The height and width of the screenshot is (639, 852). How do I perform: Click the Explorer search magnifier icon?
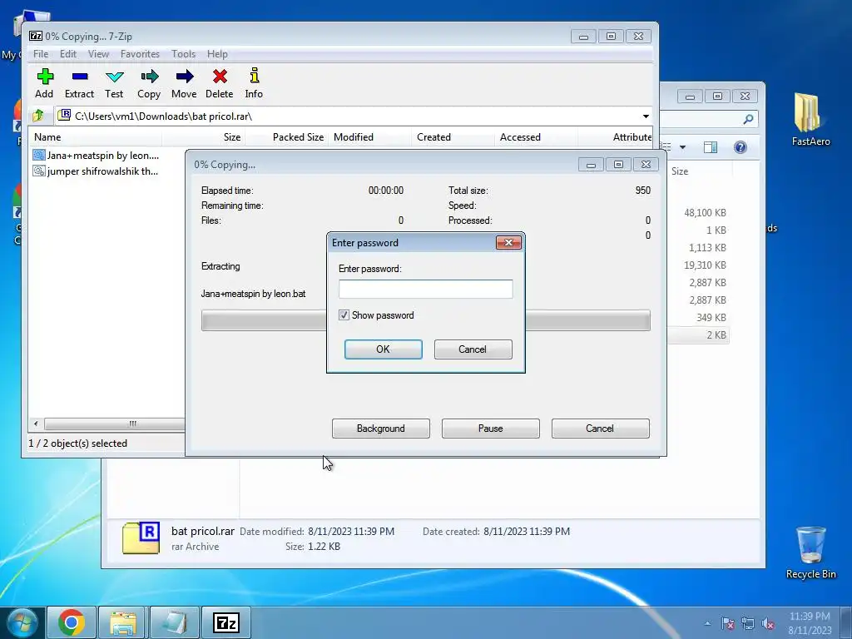coord(748,118)
